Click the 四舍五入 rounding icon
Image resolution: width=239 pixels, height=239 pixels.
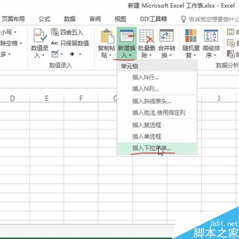[x=54, y=32]
